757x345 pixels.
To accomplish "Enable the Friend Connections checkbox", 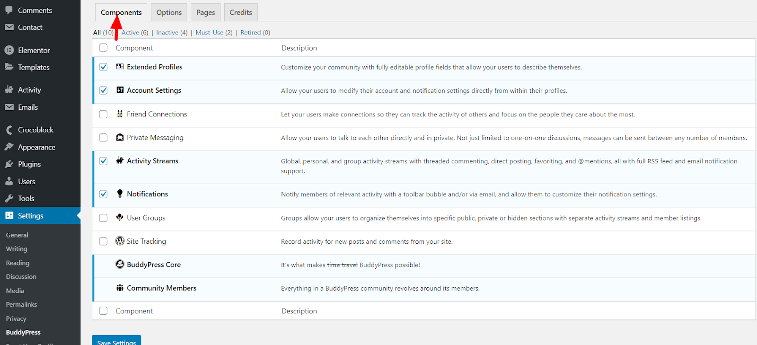I will click(103, 114).
